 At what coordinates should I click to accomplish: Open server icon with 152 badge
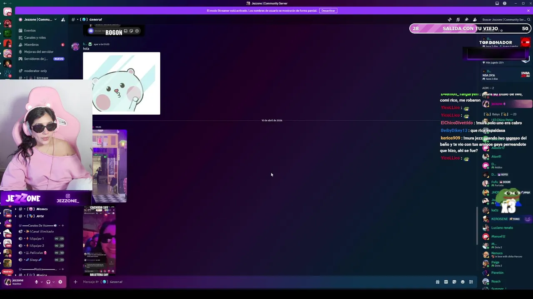(7, 233)
